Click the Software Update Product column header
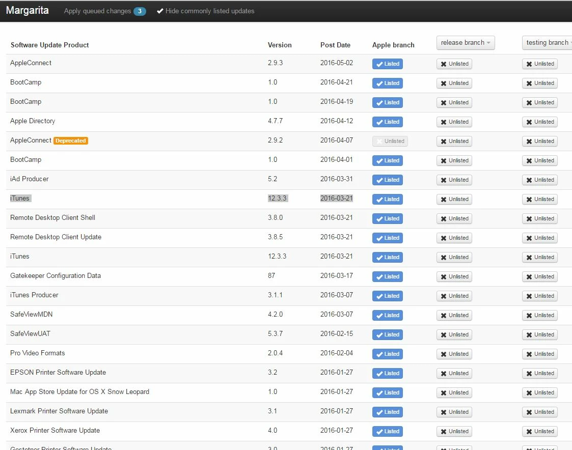This screenshot has height=450, width=572. pyautogui.click(x=49, y=45)
